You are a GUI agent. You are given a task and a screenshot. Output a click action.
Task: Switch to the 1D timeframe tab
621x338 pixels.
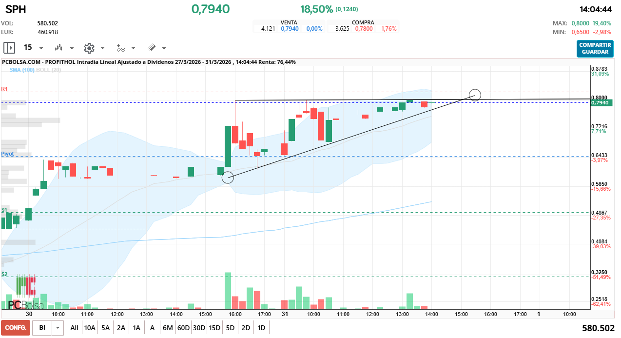pyautogui.click(x=261, y=327)
